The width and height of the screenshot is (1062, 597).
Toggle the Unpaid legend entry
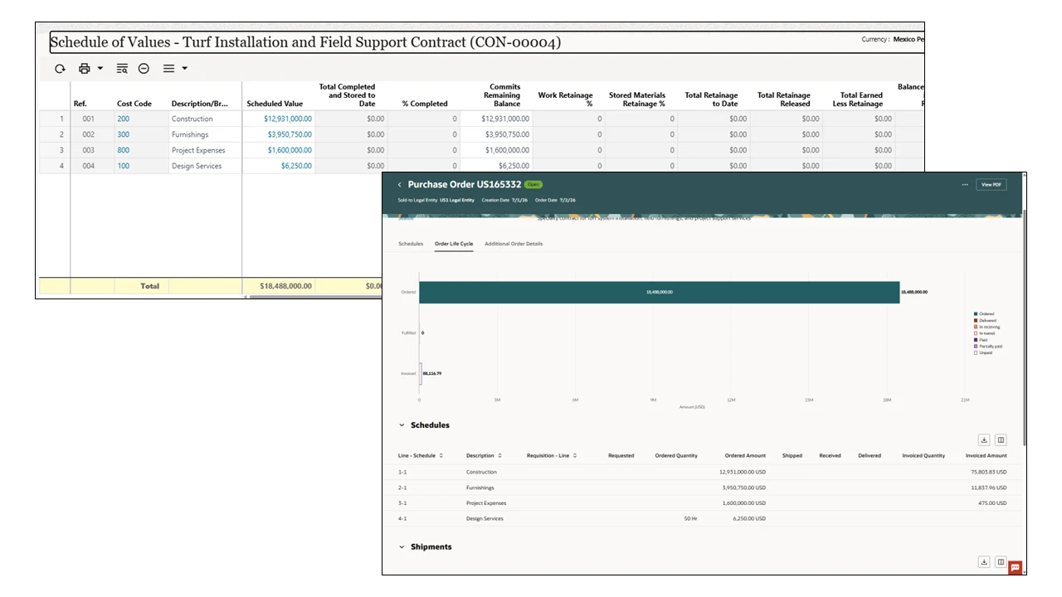(x=983, y=353)
